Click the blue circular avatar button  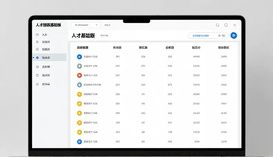234,35
